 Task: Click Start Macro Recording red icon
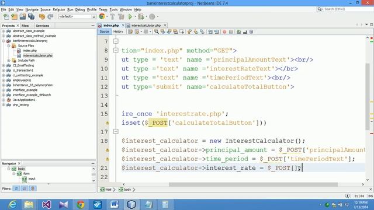[224, 32]
